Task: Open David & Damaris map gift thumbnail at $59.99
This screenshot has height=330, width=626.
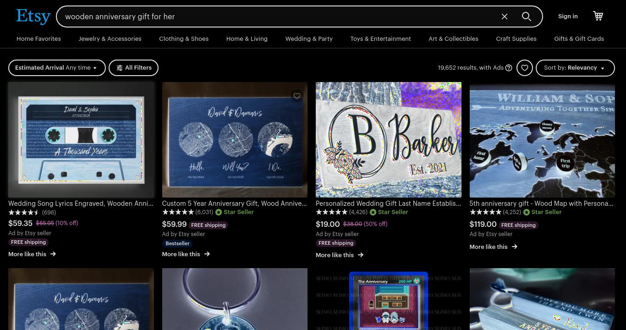Action: (235, 140)
